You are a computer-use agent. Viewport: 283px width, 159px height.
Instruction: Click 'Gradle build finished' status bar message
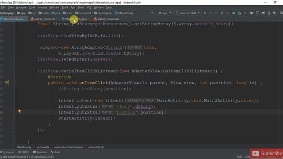point(27,157)
